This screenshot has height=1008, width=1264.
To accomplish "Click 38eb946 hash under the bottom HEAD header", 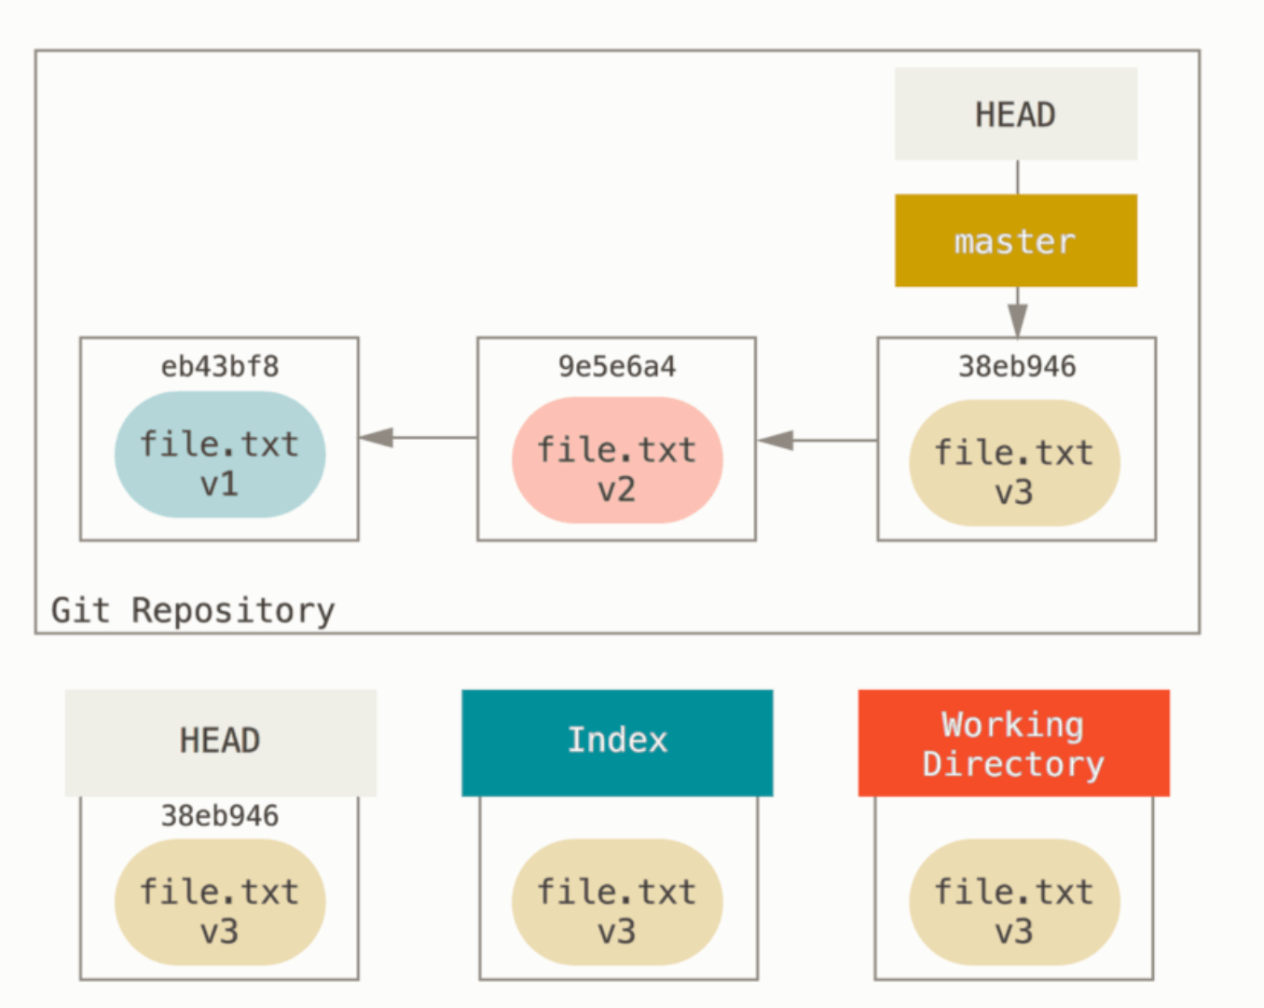I will [219, 815].
